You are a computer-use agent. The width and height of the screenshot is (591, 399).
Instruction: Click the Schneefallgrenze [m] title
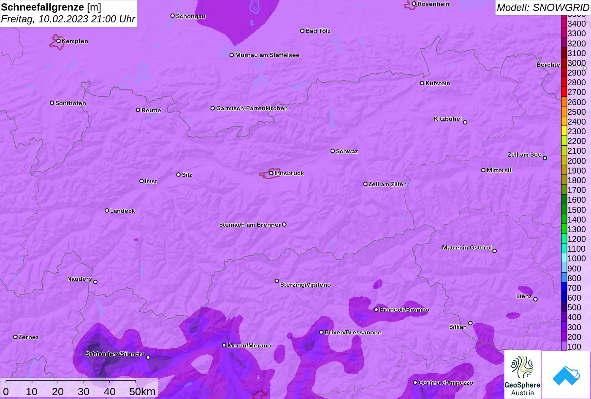(51, 7)
